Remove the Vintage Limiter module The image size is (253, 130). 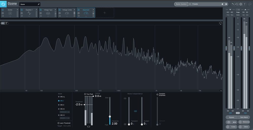74,10
